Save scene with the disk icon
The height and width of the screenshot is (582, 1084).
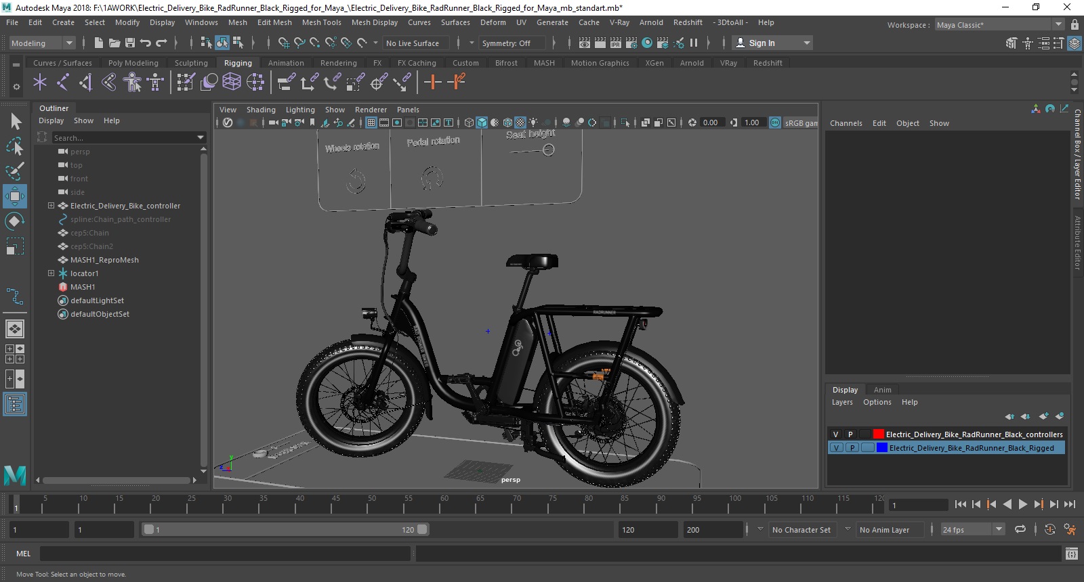point(130,43)
